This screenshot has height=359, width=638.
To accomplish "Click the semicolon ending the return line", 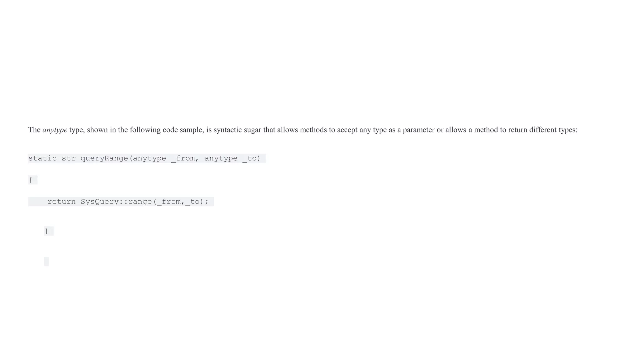I will click(207, 202).
